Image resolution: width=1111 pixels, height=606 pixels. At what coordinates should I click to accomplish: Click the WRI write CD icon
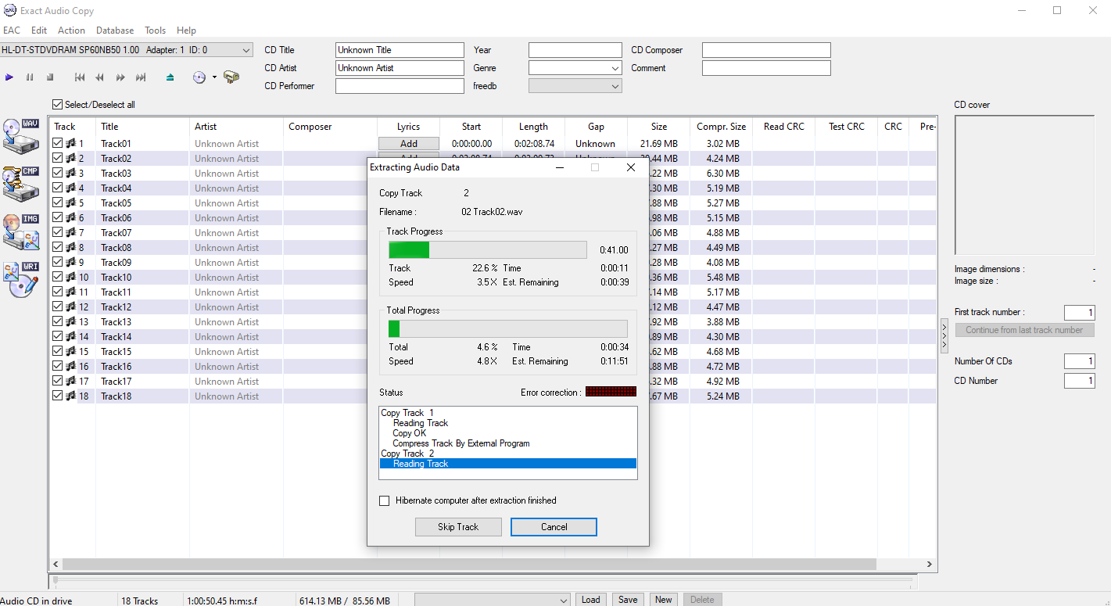pyautogui.click(x=21, y=280)
